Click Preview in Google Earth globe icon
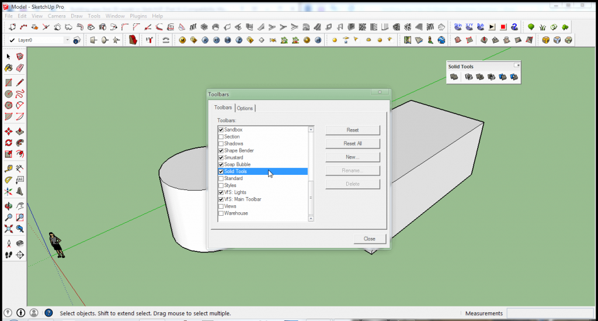This screenshot has width=598, height=321. (441, 40)
